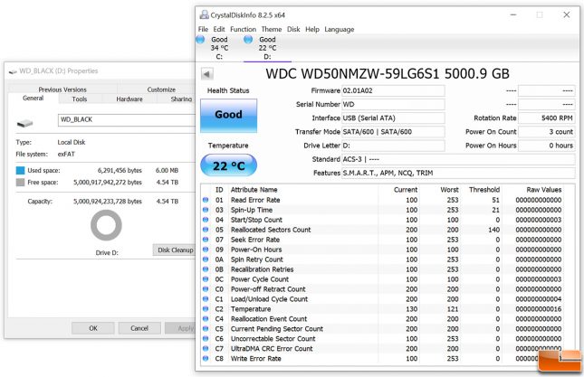Click status dot for Load/Unload Cycle Count
The image size is (584, 377).
(206, 299)
